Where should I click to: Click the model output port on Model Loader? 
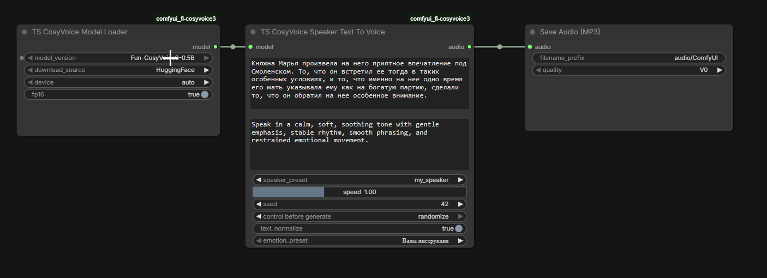click(215, 47)
